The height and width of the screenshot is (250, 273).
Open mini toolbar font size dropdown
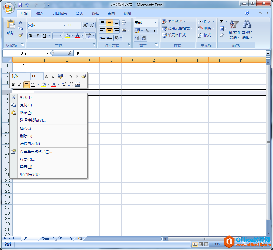tap(41, 76)
